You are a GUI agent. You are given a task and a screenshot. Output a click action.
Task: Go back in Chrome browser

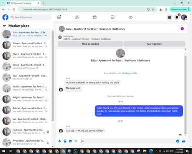point(3,10)
